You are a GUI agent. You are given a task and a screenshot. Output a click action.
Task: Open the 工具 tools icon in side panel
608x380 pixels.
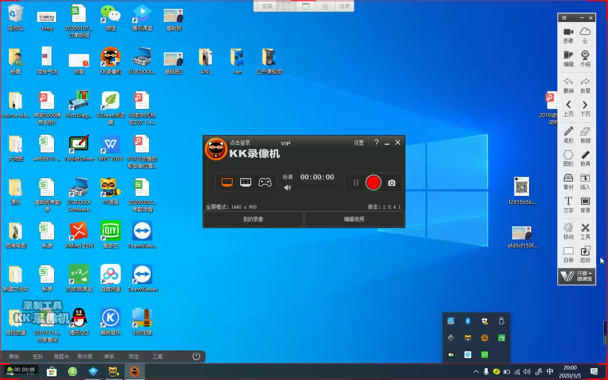585,231
